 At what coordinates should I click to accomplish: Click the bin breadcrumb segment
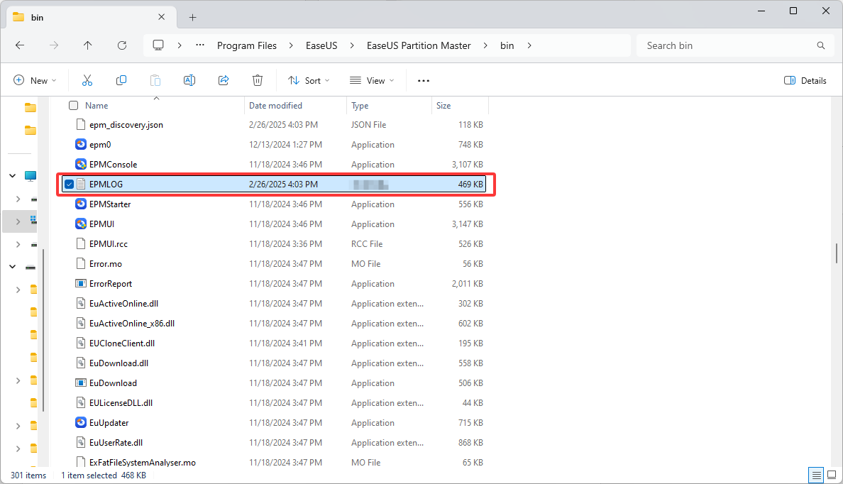(507, 45)
